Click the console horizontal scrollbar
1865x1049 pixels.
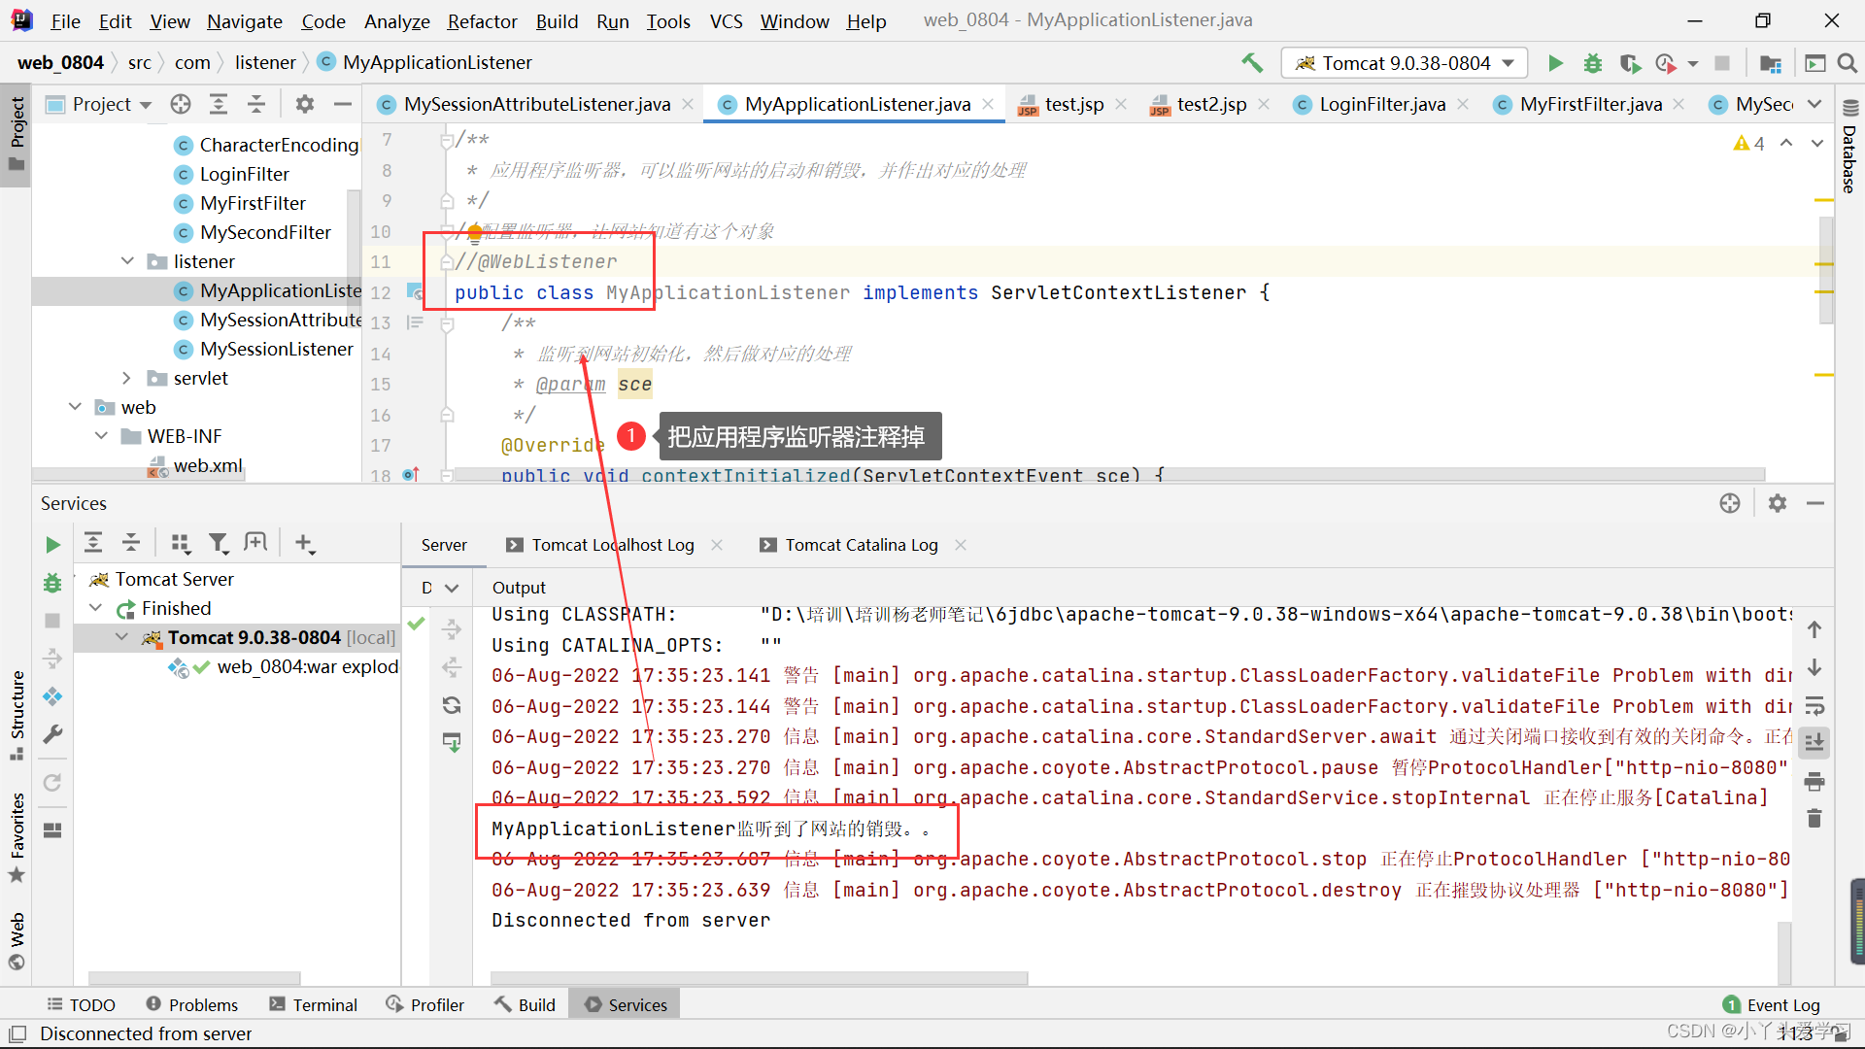(x=758, y=978)
